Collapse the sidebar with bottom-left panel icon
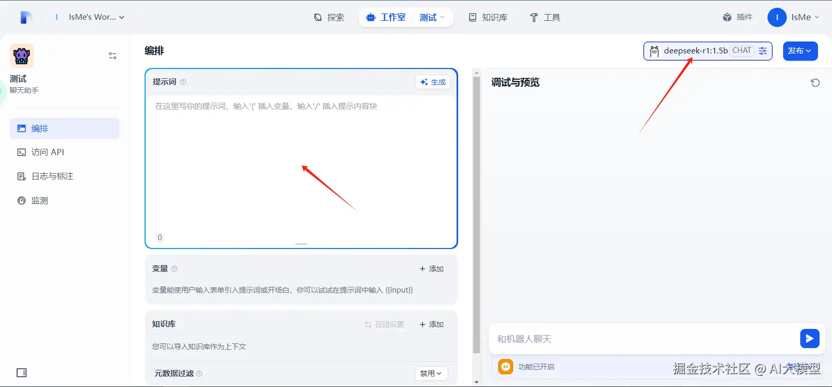The height and width of the screenshot is (387, 832). 21,372
